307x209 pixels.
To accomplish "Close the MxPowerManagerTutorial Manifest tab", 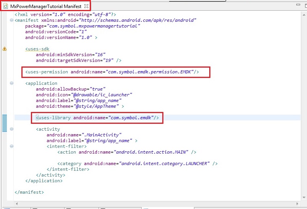I will click(x=86, y=6).
